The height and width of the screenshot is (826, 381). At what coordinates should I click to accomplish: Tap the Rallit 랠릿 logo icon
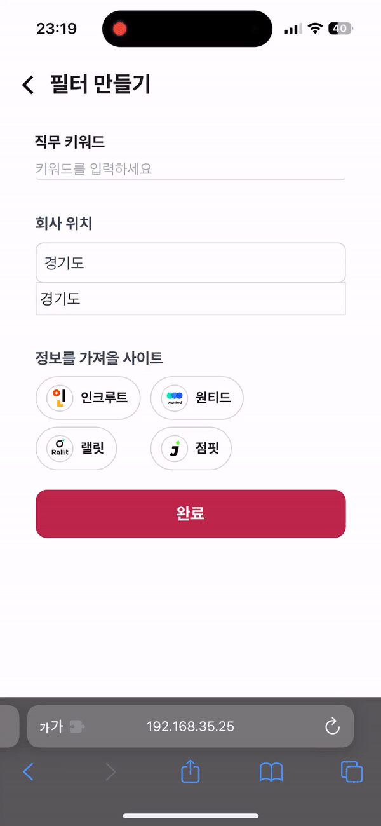62,448
